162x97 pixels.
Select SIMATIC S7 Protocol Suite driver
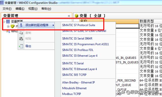[79, 25]
